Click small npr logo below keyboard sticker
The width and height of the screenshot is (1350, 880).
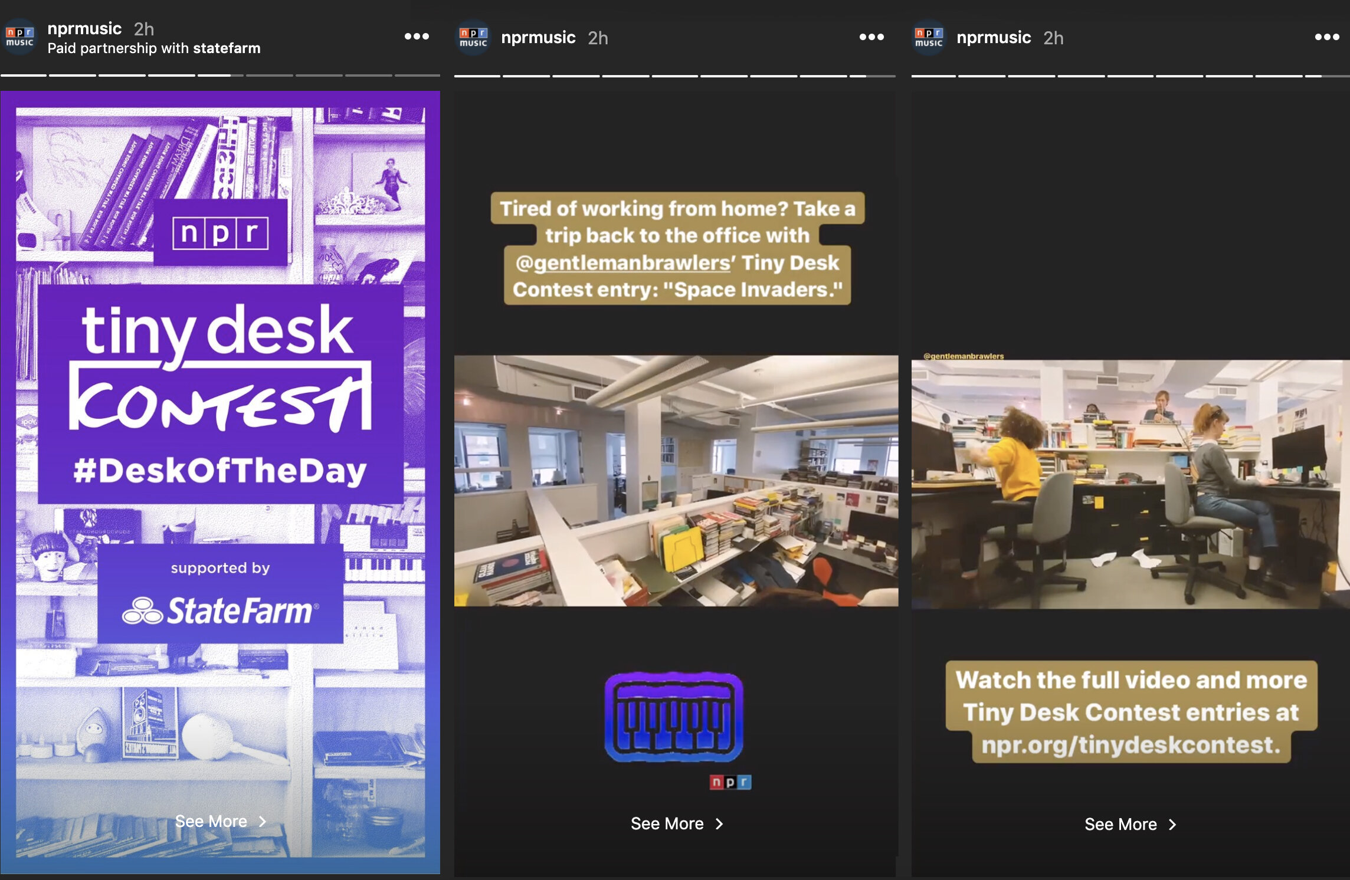click(730, 782)
